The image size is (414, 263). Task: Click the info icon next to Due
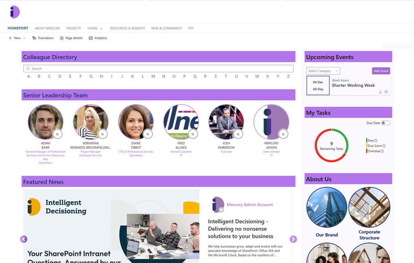tap(376, 141)
